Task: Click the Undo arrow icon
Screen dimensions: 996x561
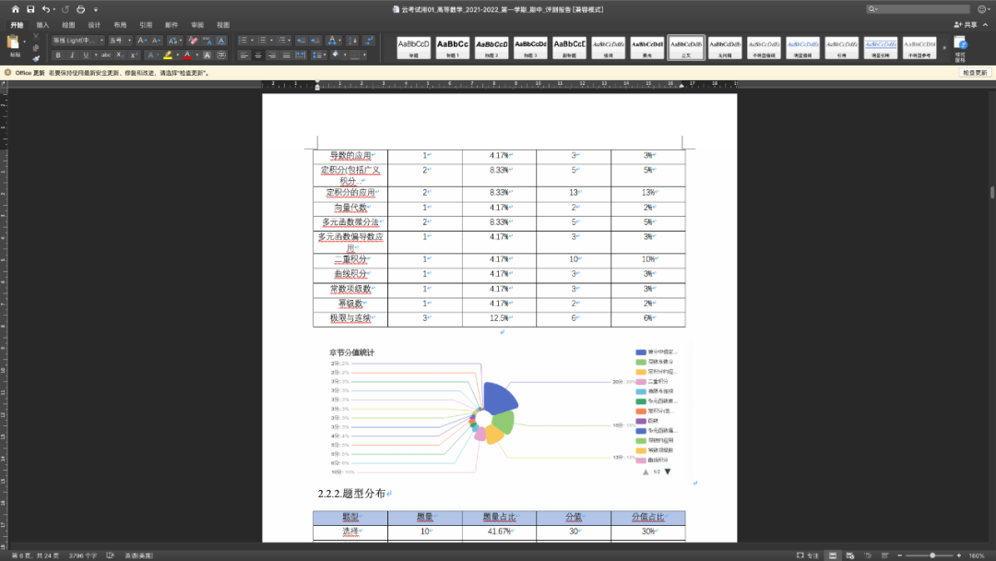Action: tap(46, 8)
